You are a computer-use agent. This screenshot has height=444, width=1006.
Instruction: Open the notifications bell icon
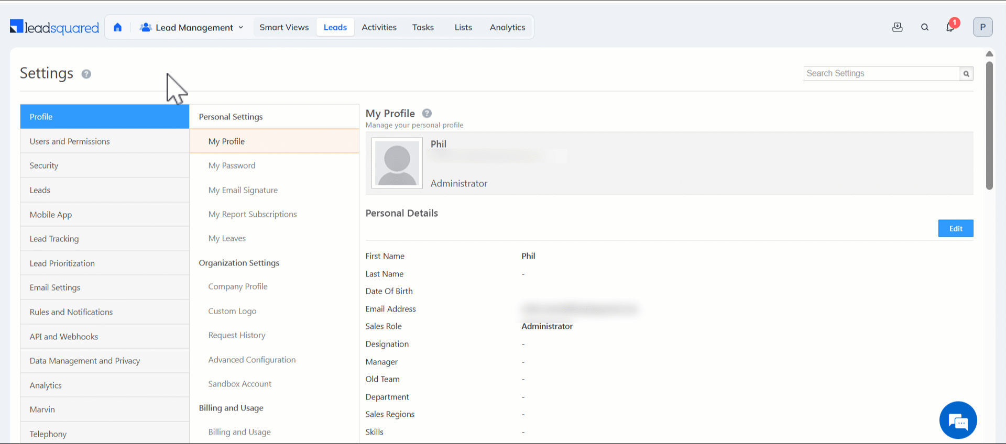pyautogui.click(x=950, y=27)
